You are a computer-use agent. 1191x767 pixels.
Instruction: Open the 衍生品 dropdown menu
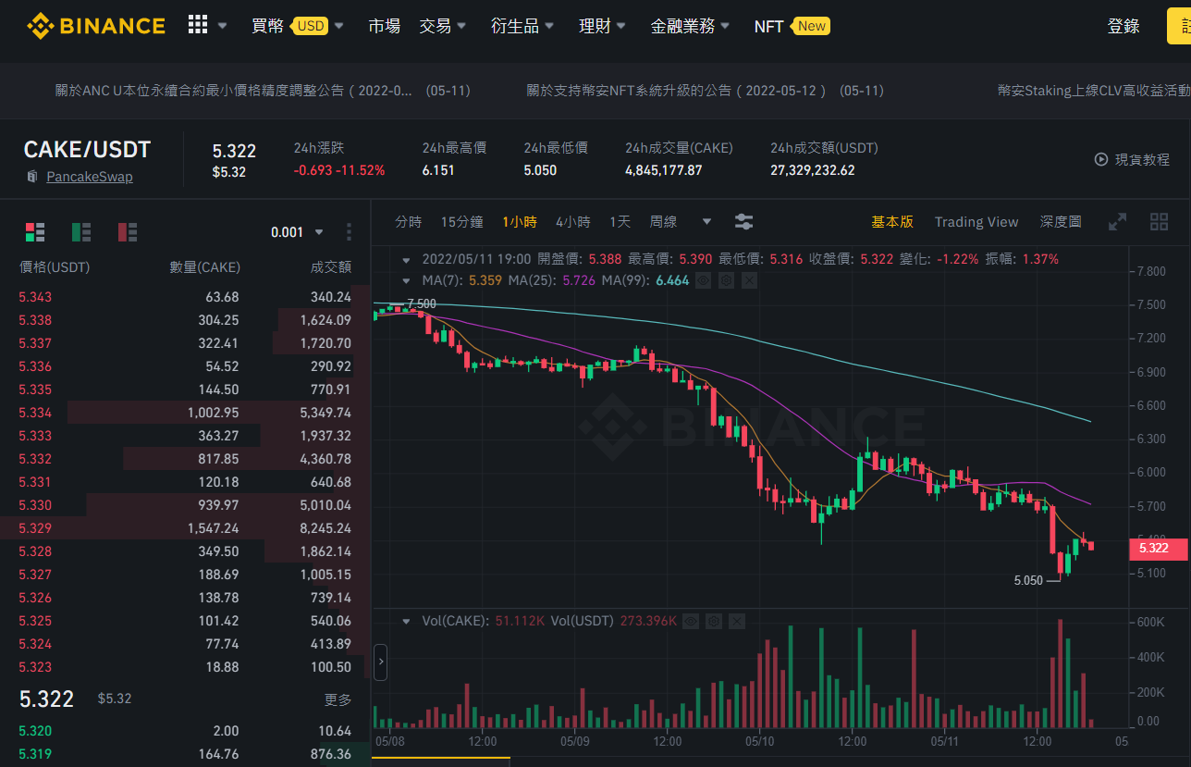point(523,26)
